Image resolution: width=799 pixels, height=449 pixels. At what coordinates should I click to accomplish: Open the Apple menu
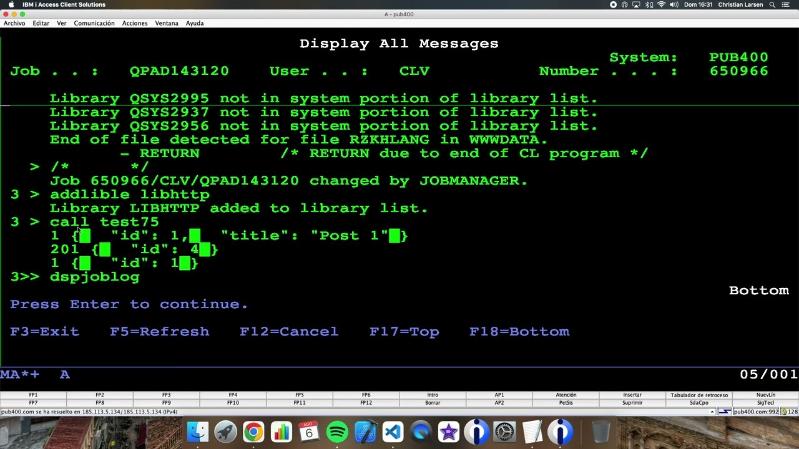tap(11, 4)
